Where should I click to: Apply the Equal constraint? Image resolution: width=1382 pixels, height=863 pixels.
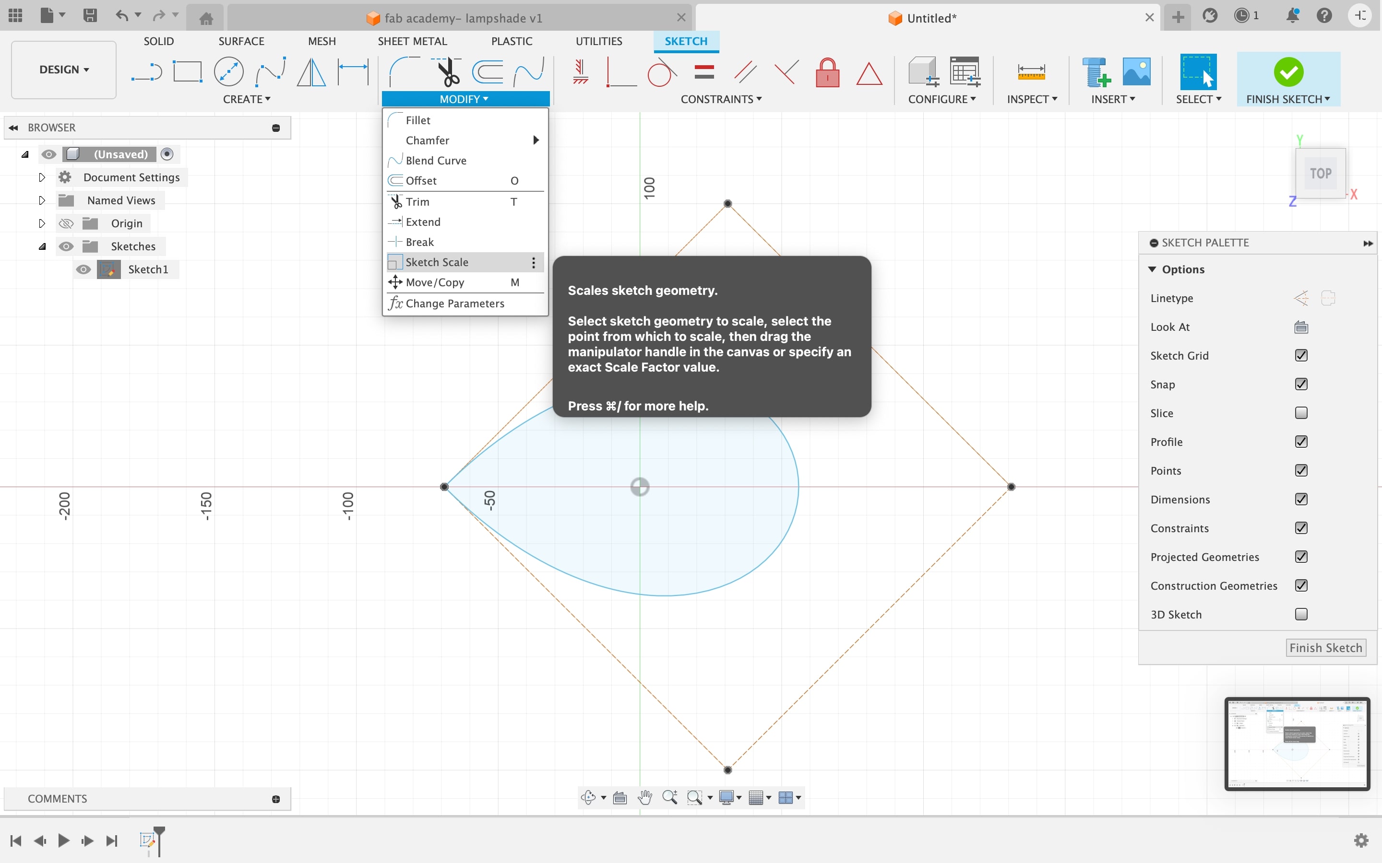704,72
